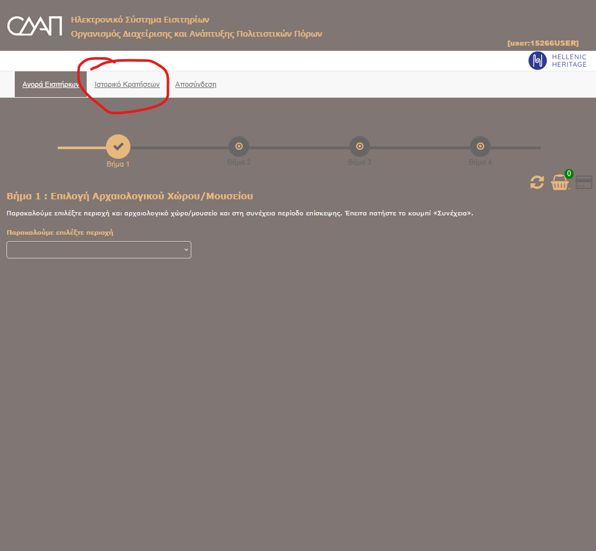The height and width of the screenshot is (551, 596).
Task: Select the Βήμα 4 step marker
Action: (480, 147)
